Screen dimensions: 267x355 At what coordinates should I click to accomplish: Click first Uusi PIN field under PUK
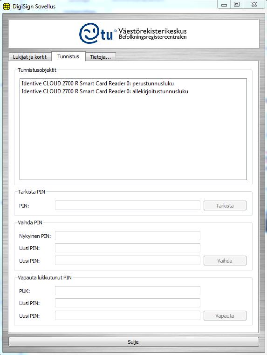tap(128, 303)
